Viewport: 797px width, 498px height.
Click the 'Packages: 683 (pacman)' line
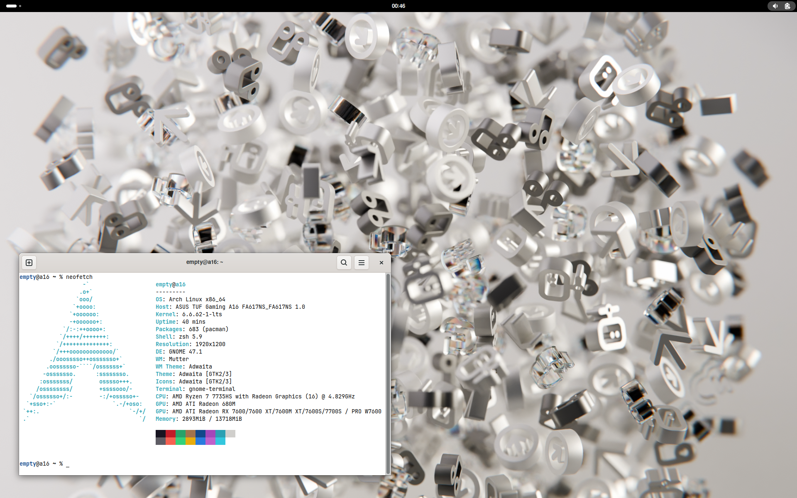pos(192,329)
